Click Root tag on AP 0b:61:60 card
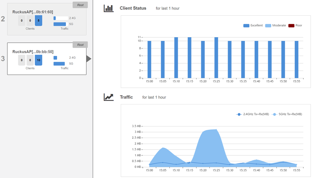315x178 pixels. [x=80, y=5]
